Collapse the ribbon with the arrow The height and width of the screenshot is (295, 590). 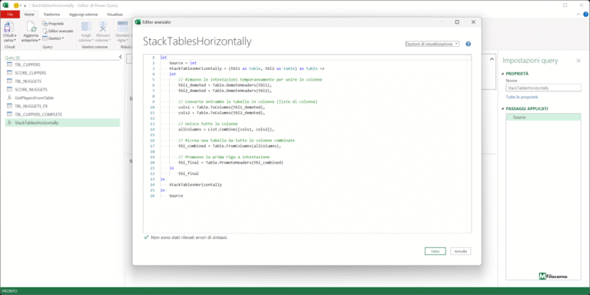pos(579,15)
